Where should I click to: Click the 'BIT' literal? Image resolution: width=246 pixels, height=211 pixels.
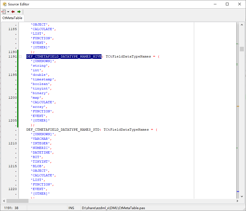[x=36, y=157]
